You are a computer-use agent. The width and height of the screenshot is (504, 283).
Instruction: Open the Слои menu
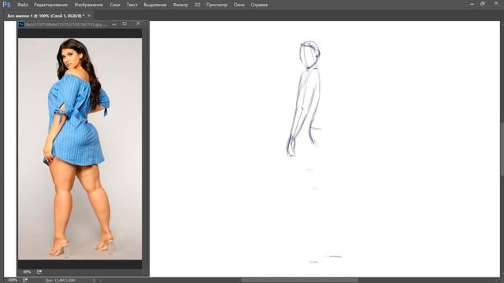(x=115, y=5)
